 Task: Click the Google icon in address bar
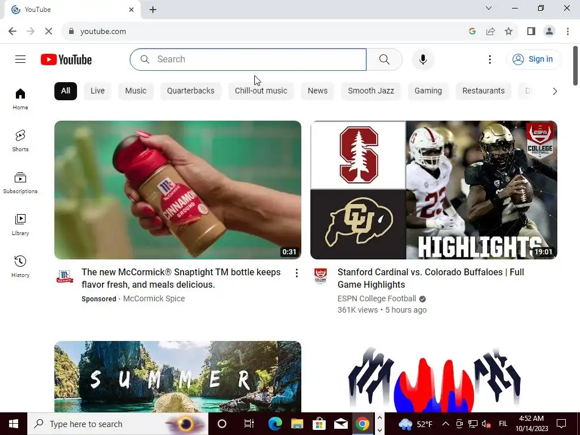472,31
